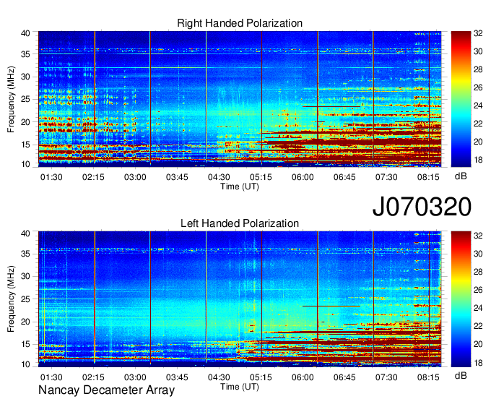Click the color scale bar beside Right Handed plot

tap(461, 99)
